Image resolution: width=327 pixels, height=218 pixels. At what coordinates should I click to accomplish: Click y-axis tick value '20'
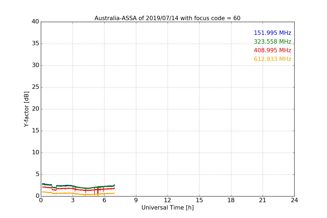pyautogui.click(x=35, y=109)
